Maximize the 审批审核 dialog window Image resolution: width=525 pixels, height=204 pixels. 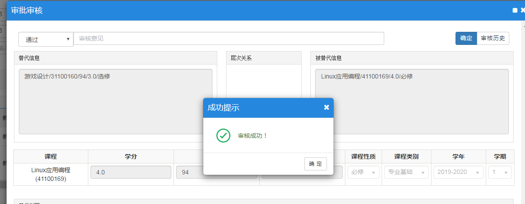point(515,10)
